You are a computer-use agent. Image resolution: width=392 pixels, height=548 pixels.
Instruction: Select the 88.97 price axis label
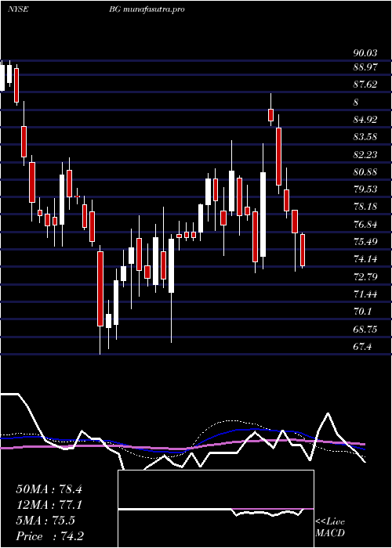(365, 67)
